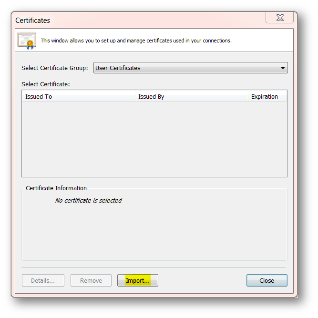Click the empty certificate list area
Image resolution: width=318 pixels, height=318 pixels.
[x=154, y=138]
